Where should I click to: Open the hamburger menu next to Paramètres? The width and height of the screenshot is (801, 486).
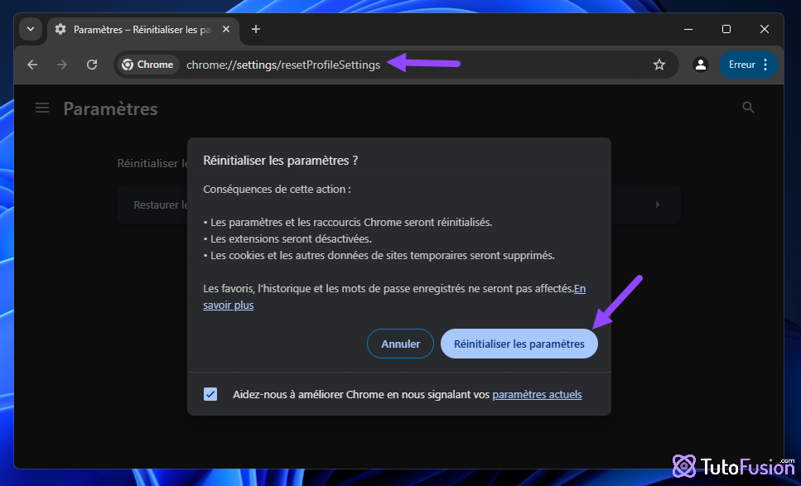(42, 108)
